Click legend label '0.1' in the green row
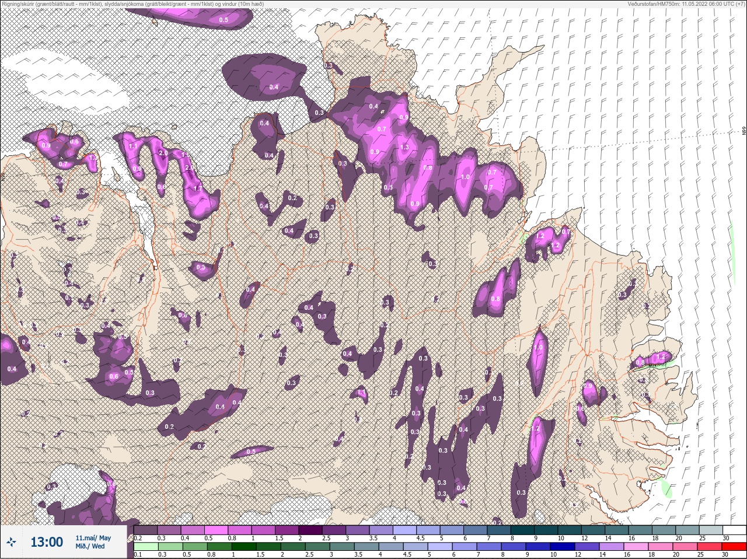 (x=138, y=554)
